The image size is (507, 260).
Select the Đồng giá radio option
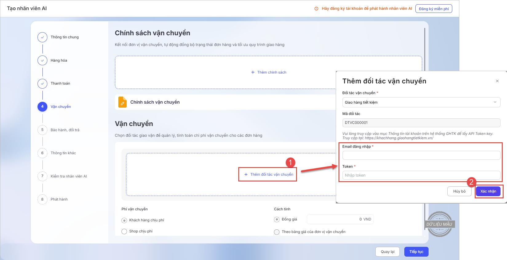(x=277, y=220)
